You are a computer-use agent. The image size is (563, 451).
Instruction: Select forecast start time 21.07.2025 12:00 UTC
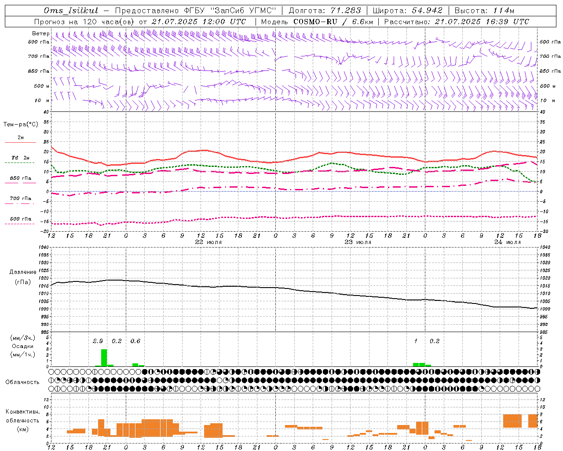(x=199, y=22)
